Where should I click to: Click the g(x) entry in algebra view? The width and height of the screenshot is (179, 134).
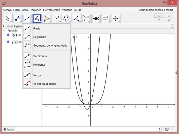[x=16, y=42]
